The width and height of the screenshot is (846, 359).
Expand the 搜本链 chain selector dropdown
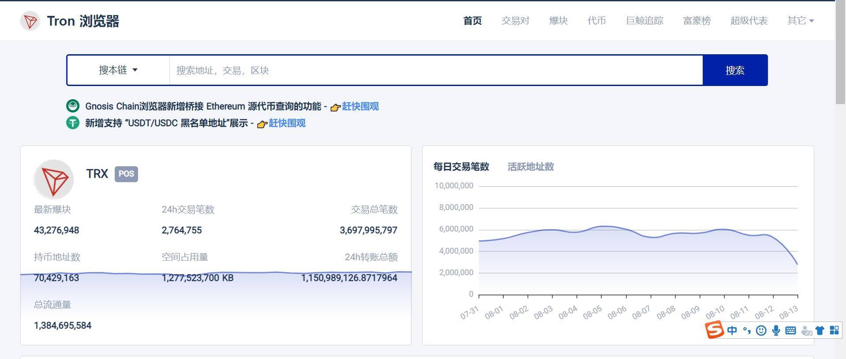pyautogui.click(x=118, y=70)
